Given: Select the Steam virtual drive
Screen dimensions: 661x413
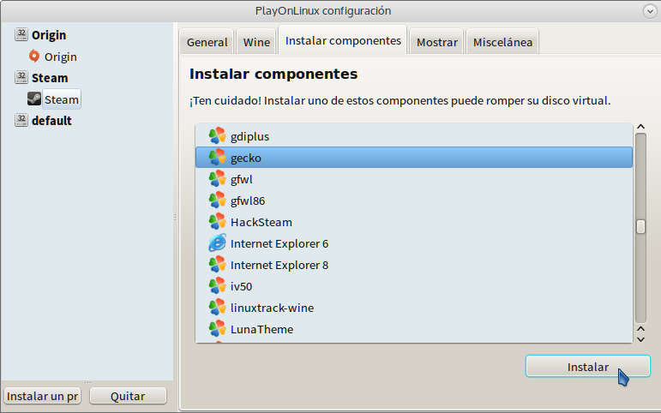Looking at the screenshot, I should pos(50,78).
